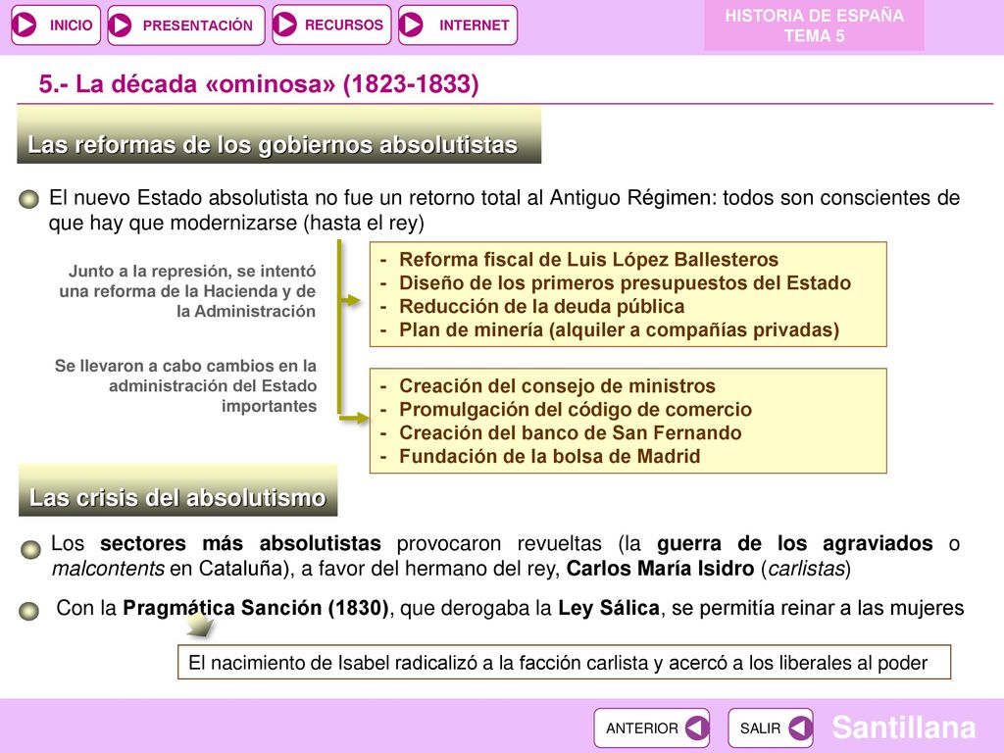This screenshot has width=1004, height=753.
Task: Click the bold text 'Ley Sálica'
Action: [609, 608]
